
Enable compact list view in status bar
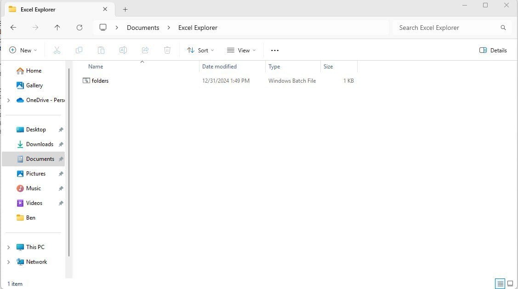click(x=500, y=283)
